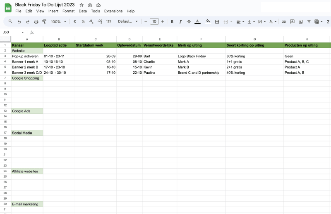
Task: Open the search menus magnifier
Action: click(10, 21)
